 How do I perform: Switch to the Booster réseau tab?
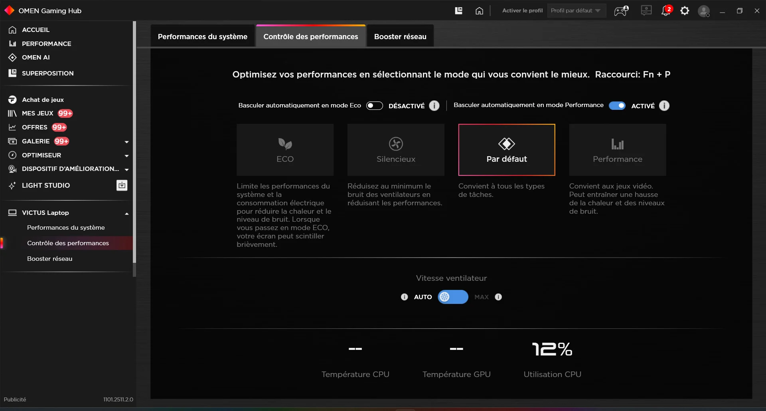[x=400, y=36]
